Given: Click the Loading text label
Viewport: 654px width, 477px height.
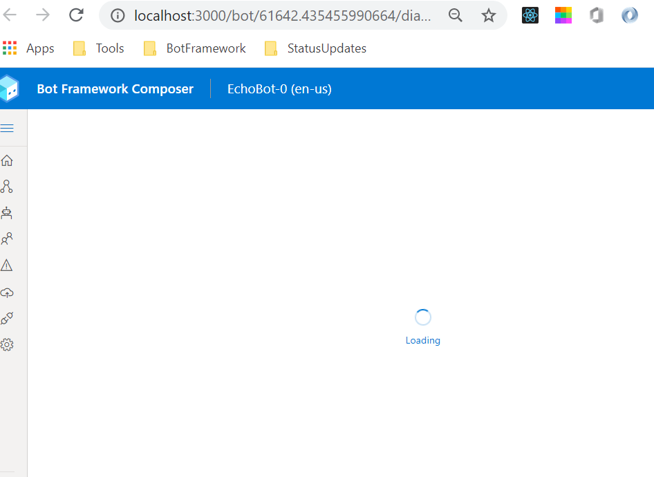Looking at the screenshot, I should (423, 340).
